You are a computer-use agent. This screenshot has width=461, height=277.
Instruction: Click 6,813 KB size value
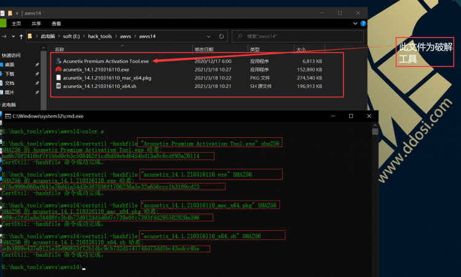click(312, 61)
